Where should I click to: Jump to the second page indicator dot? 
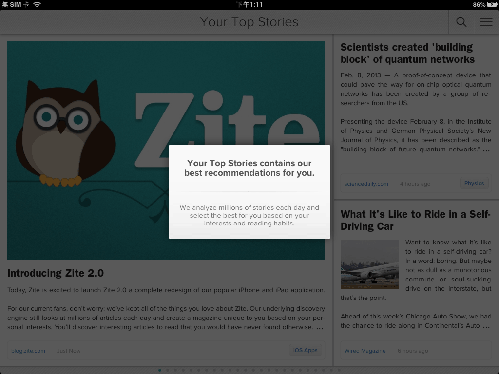[168, 370]
